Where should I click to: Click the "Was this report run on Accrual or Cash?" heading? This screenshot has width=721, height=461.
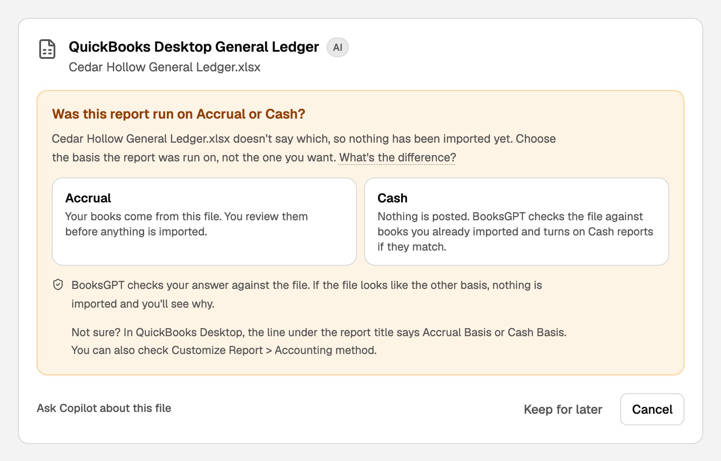(178, 114)
